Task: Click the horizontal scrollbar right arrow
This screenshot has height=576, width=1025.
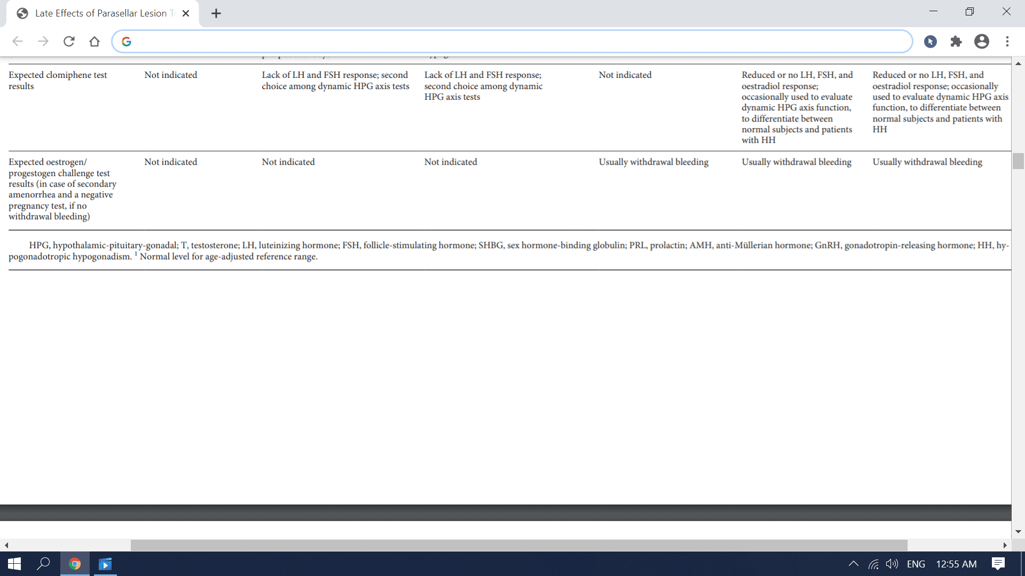Action: pos(1005,545)
